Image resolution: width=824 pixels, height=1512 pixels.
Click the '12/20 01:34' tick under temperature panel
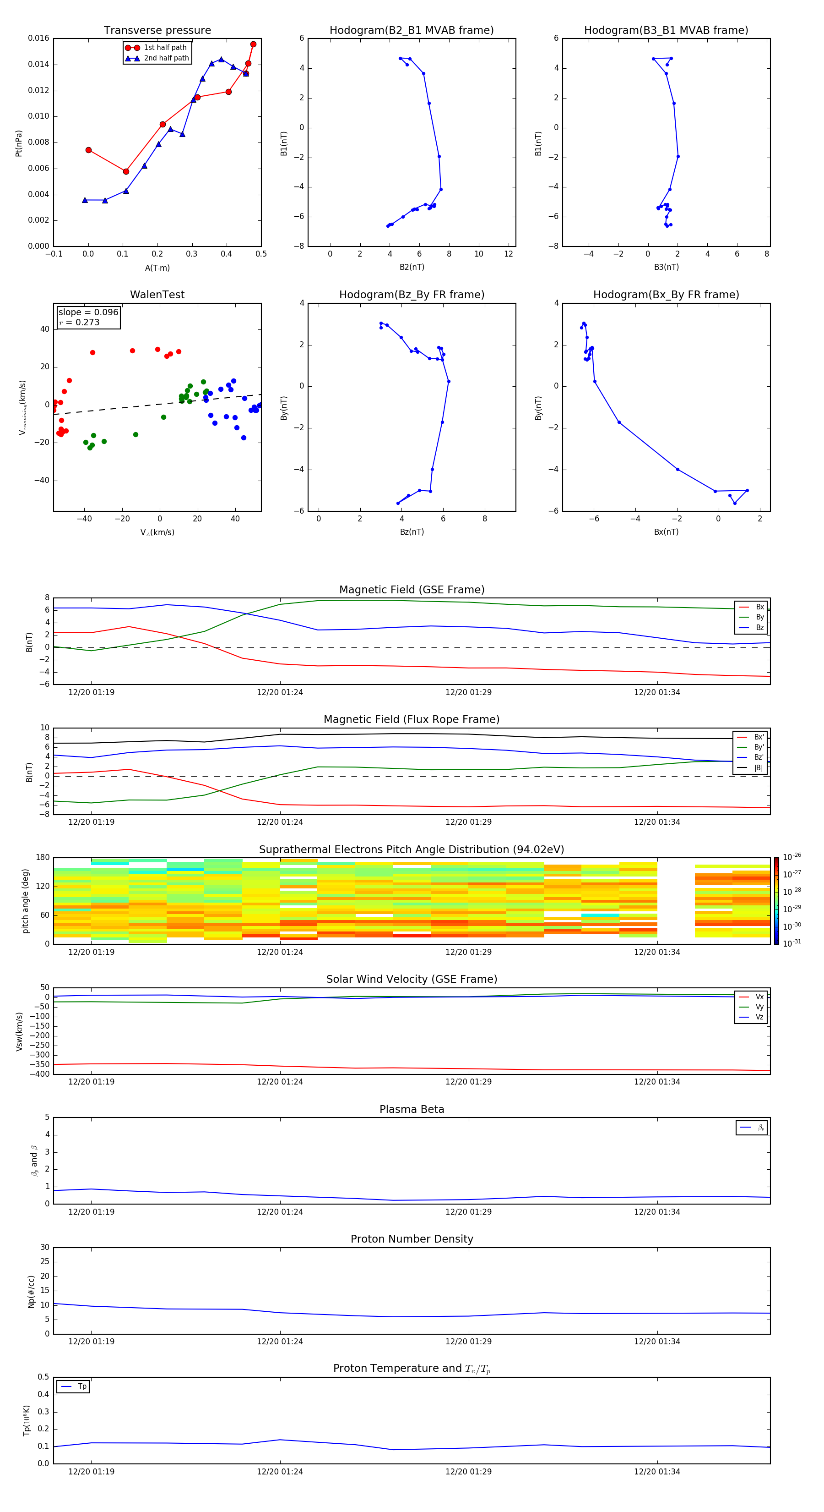coord(657,1472)
